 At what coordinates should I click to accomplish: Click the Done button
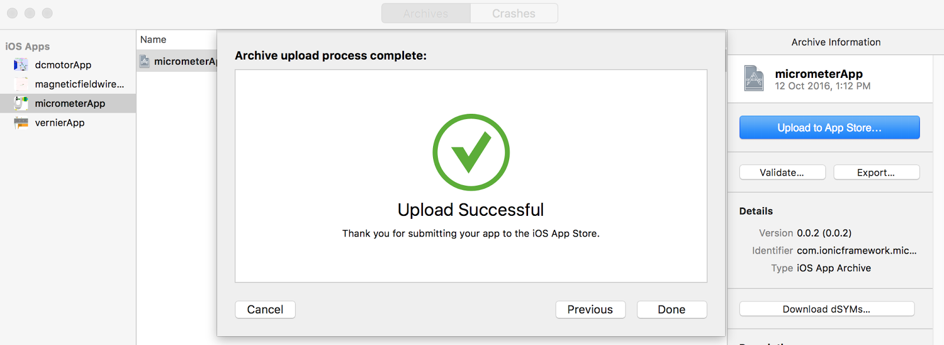(671, 310)
